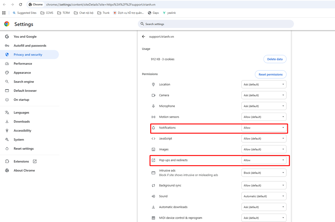Open the apps grid icon in bookmarks bar
This screenshot has height=222, width=335.
[x=4, y=13]
